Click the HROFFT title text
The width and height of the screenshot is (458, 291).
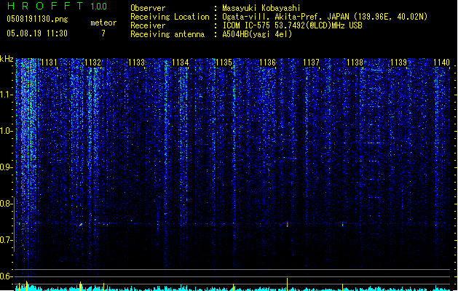(45, 6)
